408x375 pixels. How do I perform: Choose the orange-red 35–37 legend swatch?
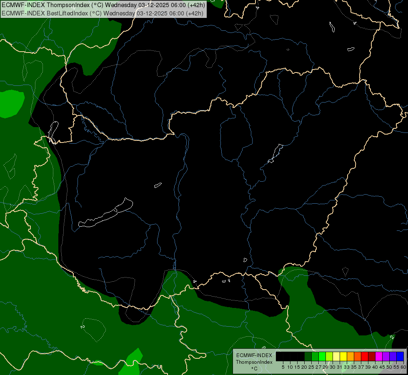[358, 356]
